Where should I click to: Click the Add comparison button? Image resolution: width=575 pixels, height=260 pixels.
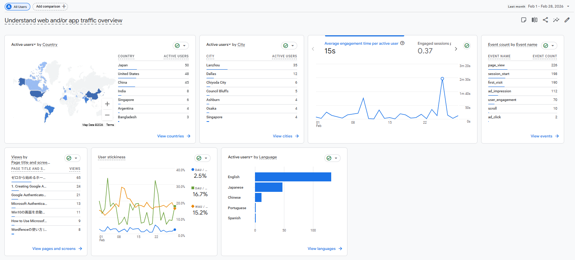(50, 6)
